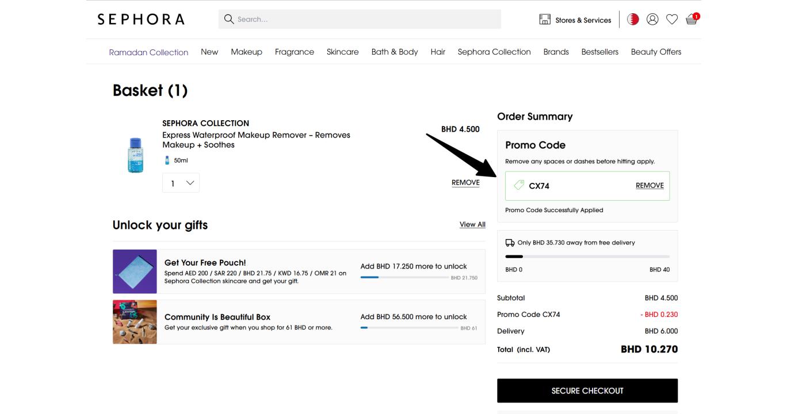787x414 pixels.
Task: Click the total amount BHD 10.270
Action: click(650, 349)
